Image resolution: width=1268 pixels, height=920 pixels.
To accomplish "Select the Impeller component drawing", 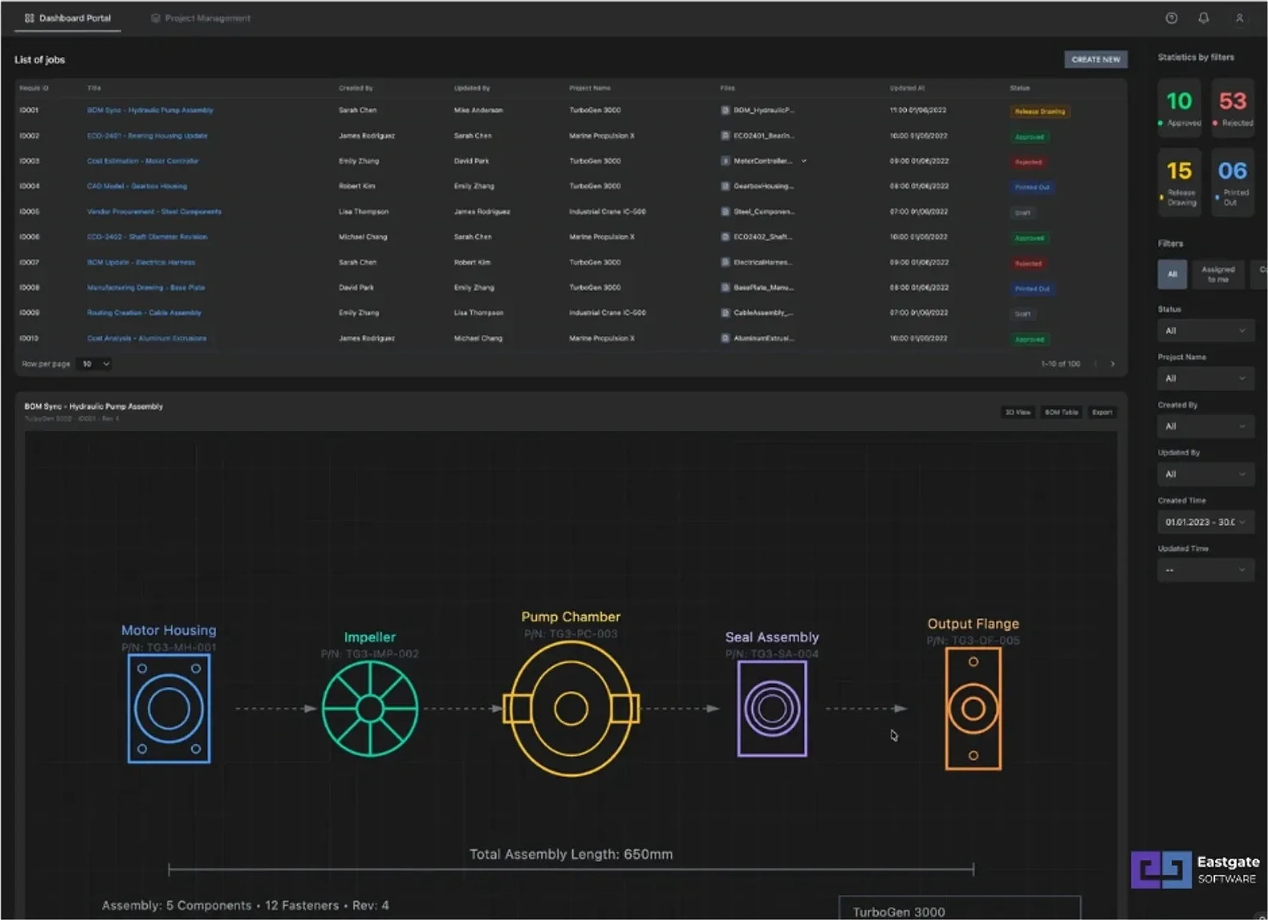I will click(370, 708).
